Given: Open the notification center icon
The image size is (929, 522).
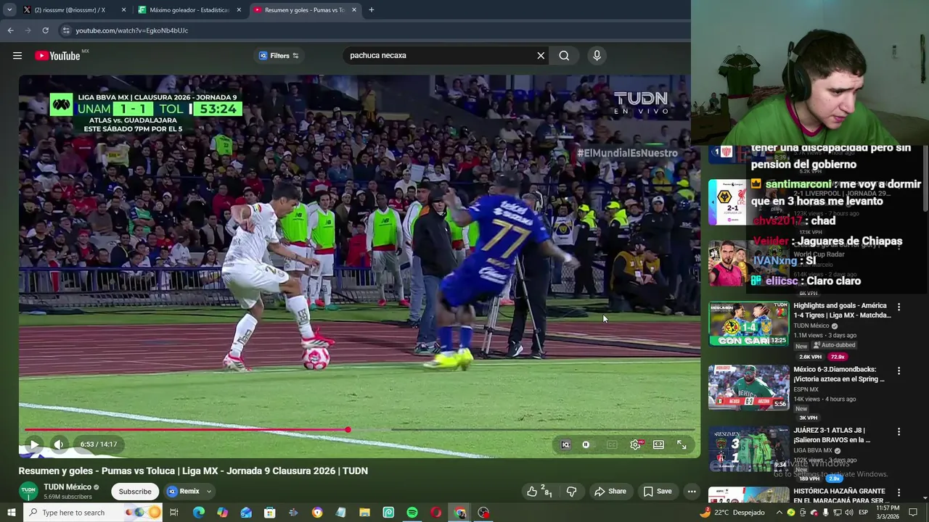Looking at the screenshot, I should [x=913, y=513].
